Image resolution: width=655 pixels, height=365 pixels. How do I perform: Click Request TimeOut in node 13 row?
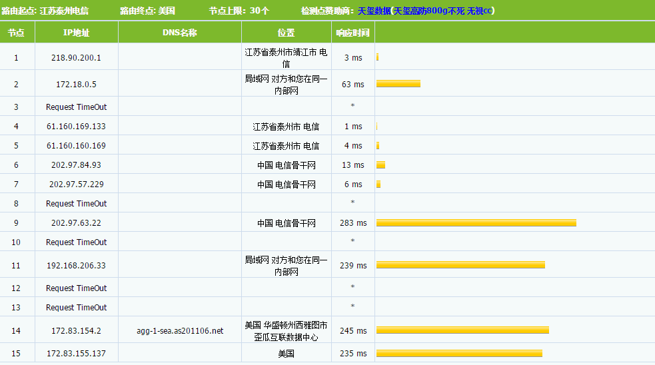77,307
